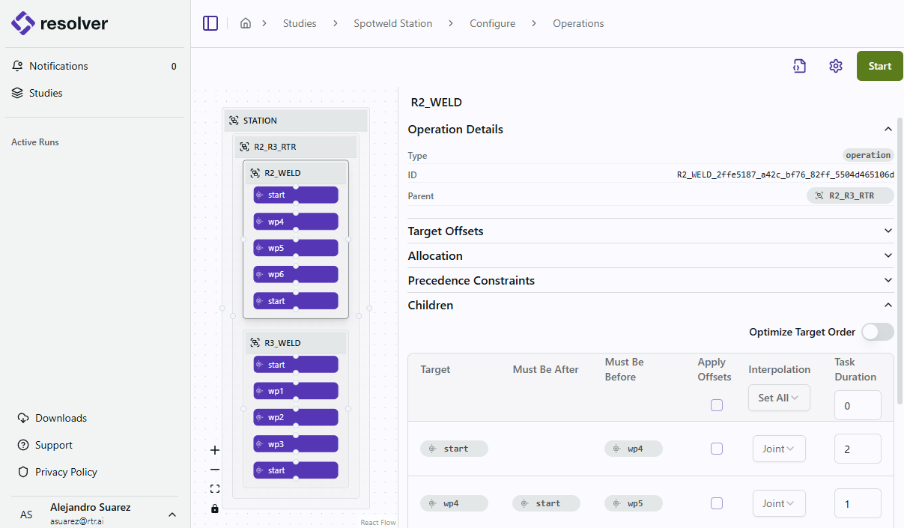Open Privacy Policy link
Image resolution: width=904 pixels, height=528 pixels.
click(x=66, y=472)
